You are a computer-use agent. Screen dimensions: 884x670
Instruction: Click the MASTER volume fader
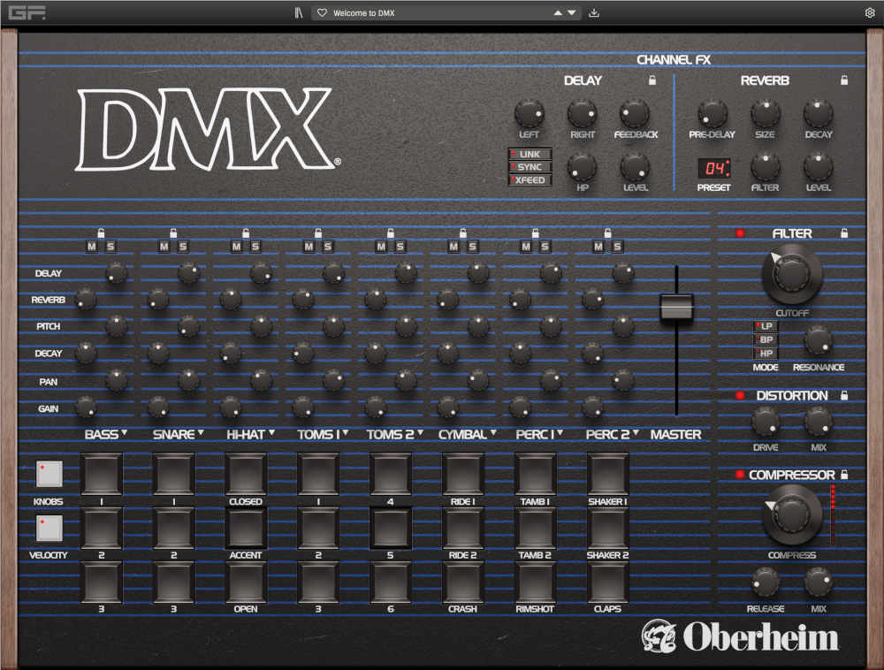(x=676, y=308)
